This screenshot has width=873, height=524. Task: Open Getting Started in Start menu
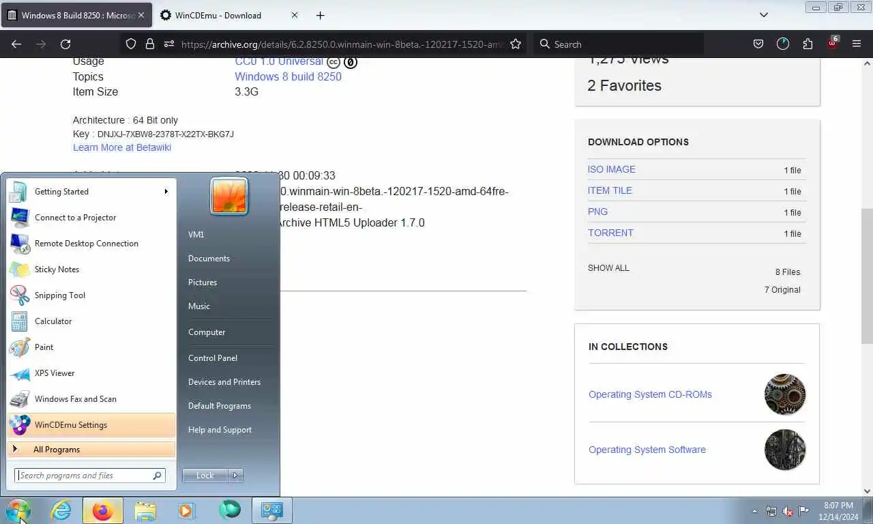click(91, 192)
